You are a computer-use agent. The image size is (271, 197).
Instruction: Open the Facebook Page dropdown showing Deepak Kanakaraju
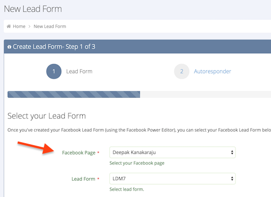pyautogui.click(x=172, y=153)
